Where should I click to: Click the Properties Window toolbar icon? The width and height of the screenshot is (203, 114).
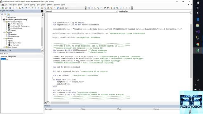[x=48, y=8]
